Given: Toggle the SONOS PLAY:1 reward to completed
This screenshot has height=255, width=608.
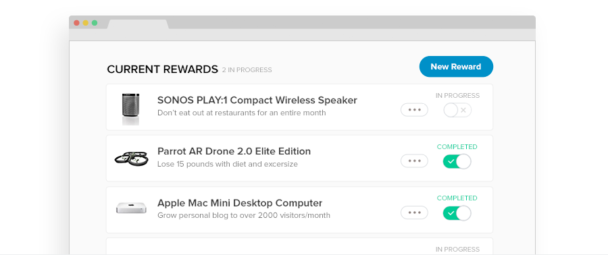Looking at the screenshot, I should point(457,110).
